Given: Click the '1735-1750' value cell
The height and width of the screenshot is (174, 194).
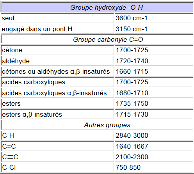Looking at the screenshot, I should coord(154,103).
